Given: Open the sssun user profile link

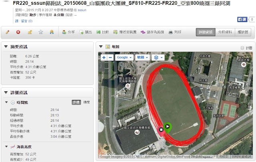Looking at the screenshot, I should 82,10.
